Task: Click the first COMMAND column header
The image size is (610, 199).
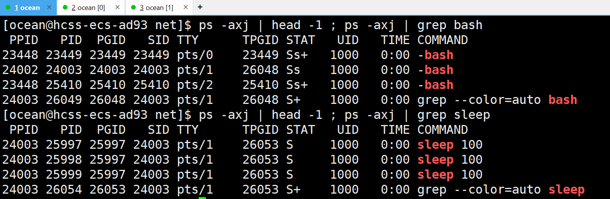Action: (x=442, y=40)
